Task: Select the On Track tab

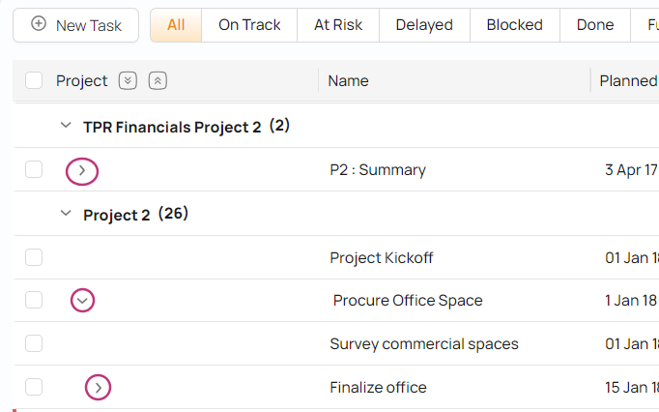Action: point(249,25)
